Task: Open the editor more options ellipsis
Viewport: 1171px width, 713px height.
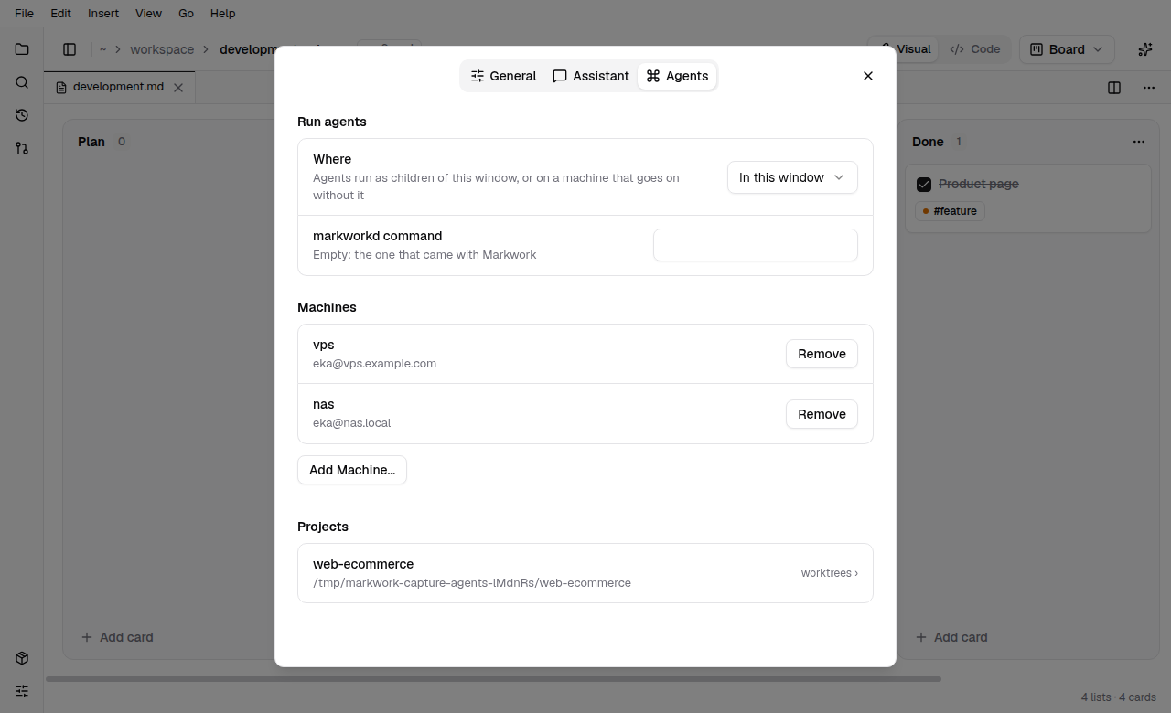Action: point(1149,88)
